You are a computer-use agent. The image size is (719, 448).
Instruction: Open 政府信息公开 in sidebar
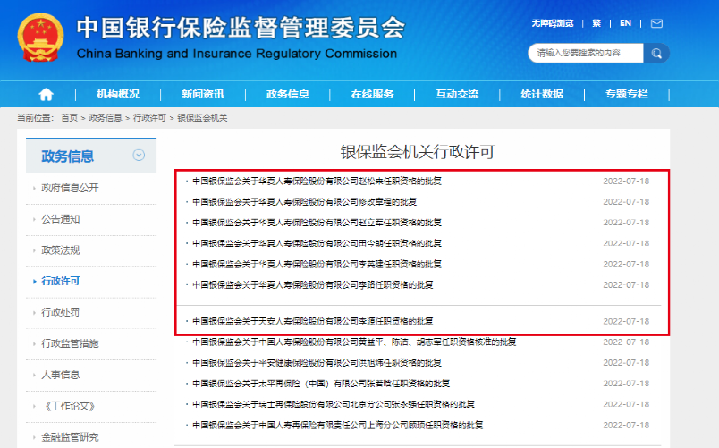click(70, 188)
